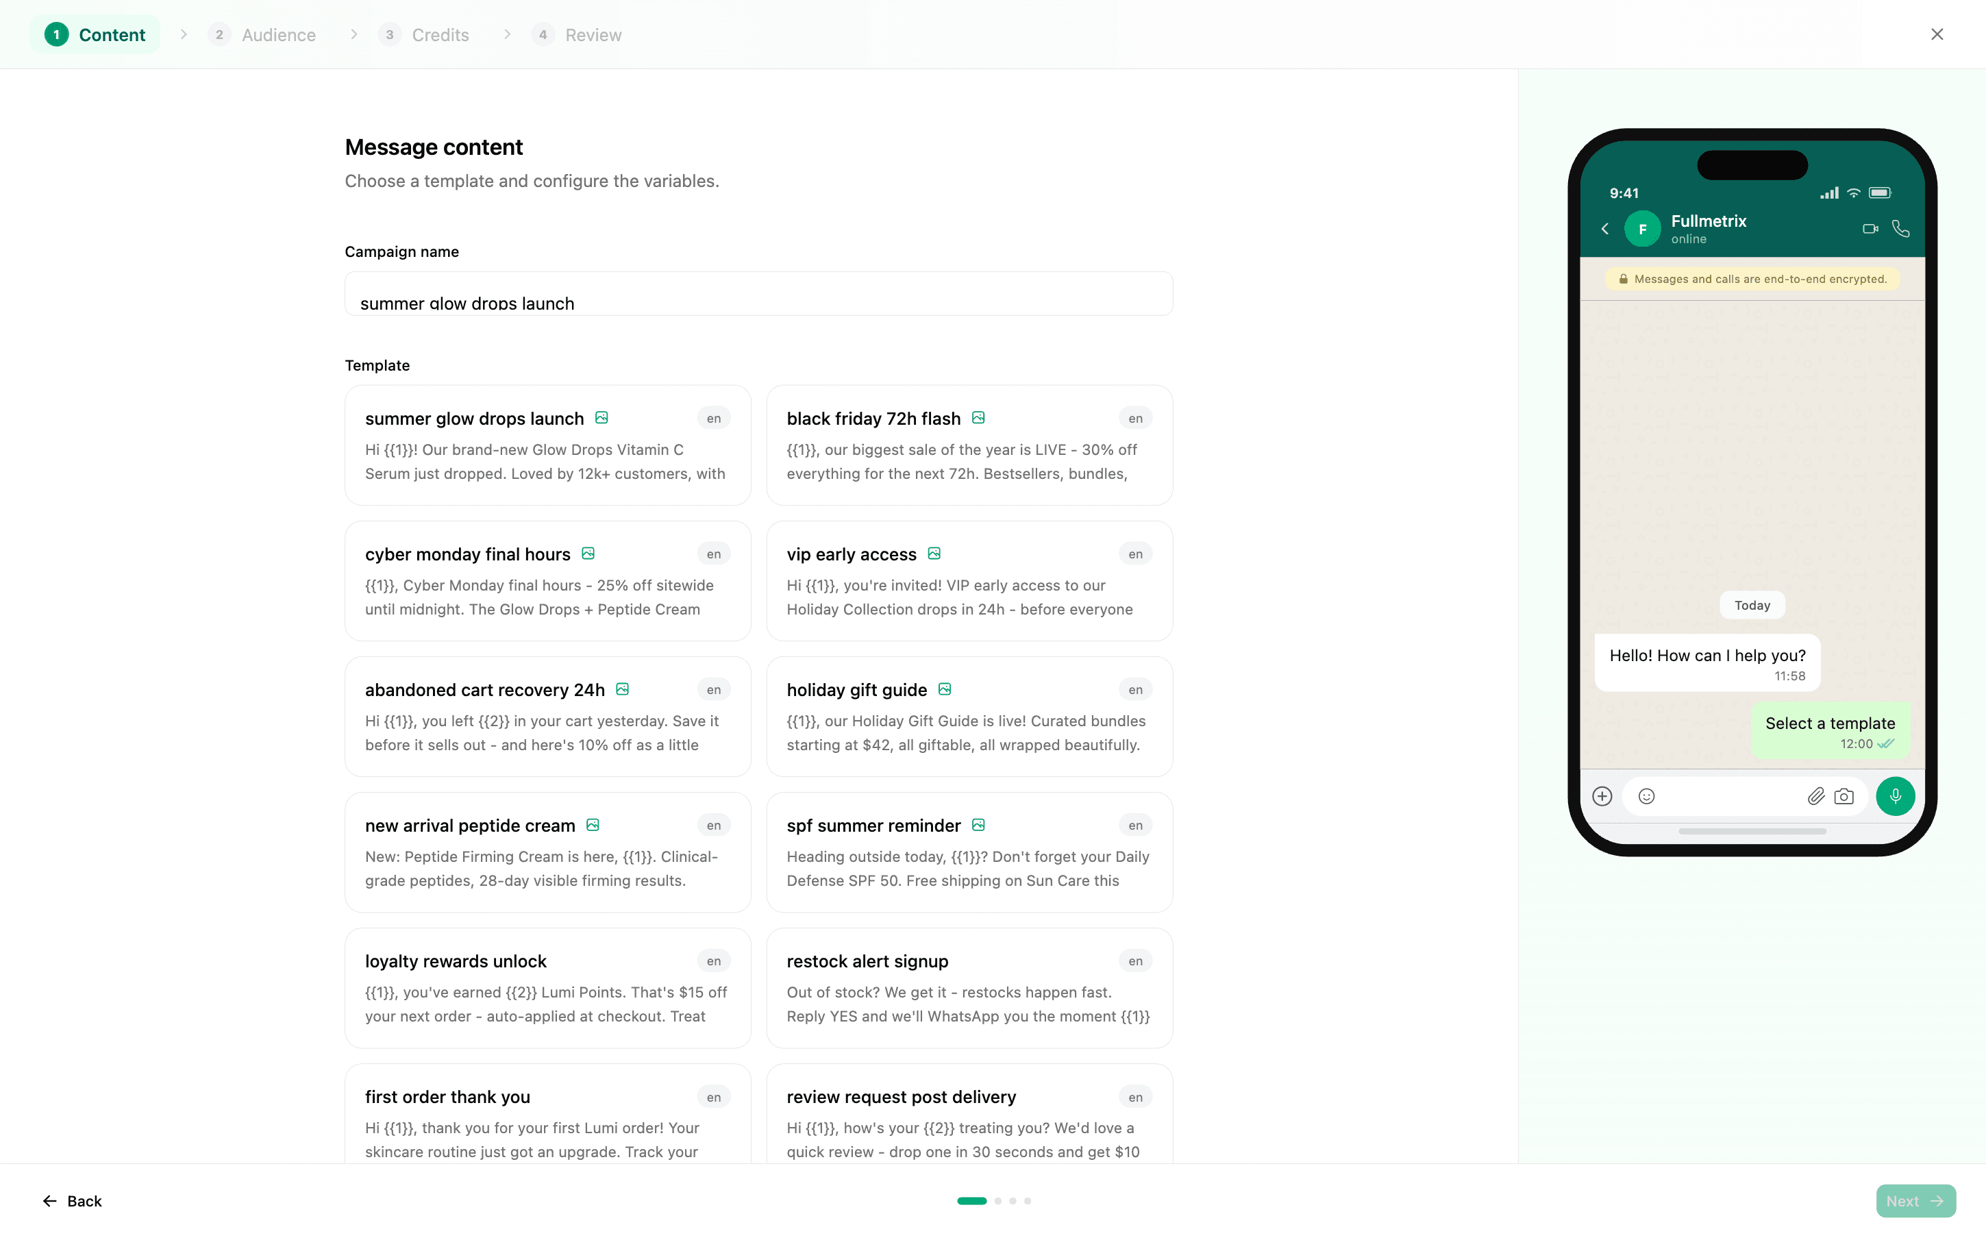Select the new arrival peptide cream template
1986x1238 pixels.
click(x=547, y=852)
